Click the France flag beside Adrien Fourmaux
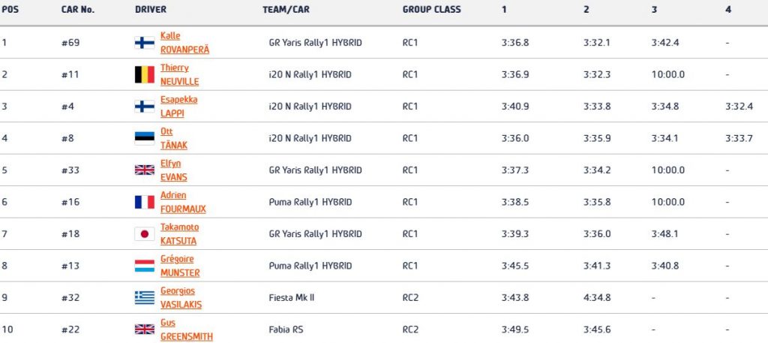768x343 pixels. pos(145,202)
